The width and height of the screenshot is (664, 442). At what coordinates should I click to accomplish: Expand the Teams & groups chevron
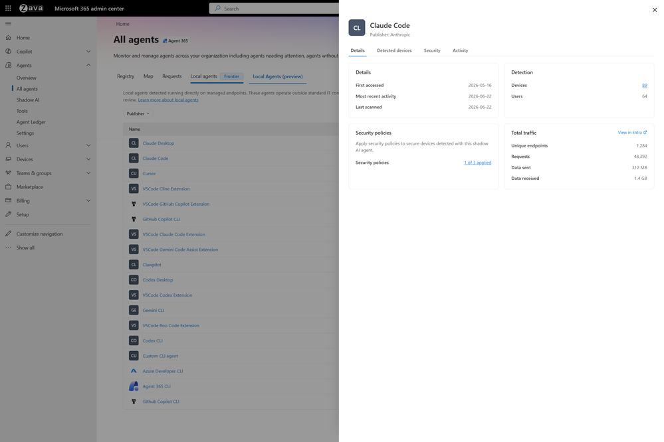pyautogui.click(x=88, y=173)
